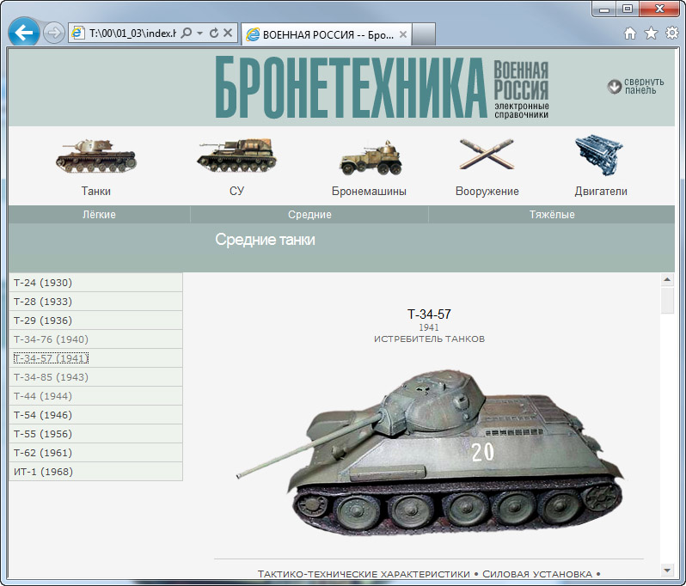Open Favorites star icon
This screenshot has width=686, height=586.
[651, 33]
